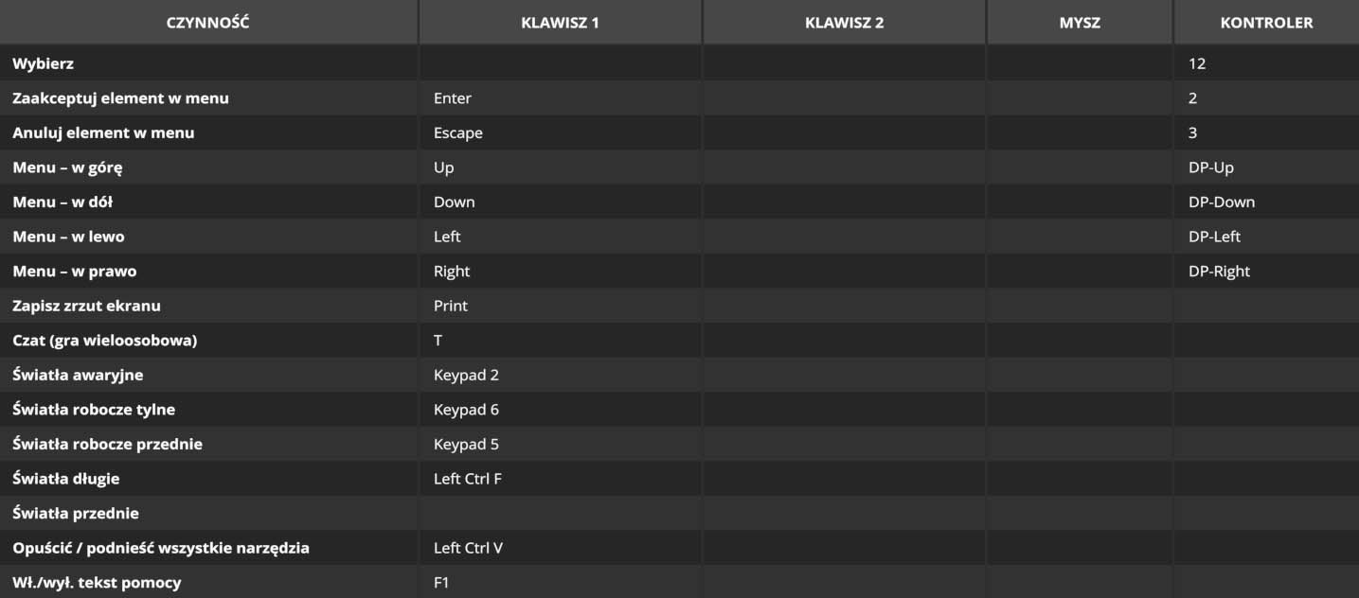Image resolution: width=1359 pixels, height=598 pixels.
Task: Select the MYSZ column header
Action: click(x=1080, y=23)
